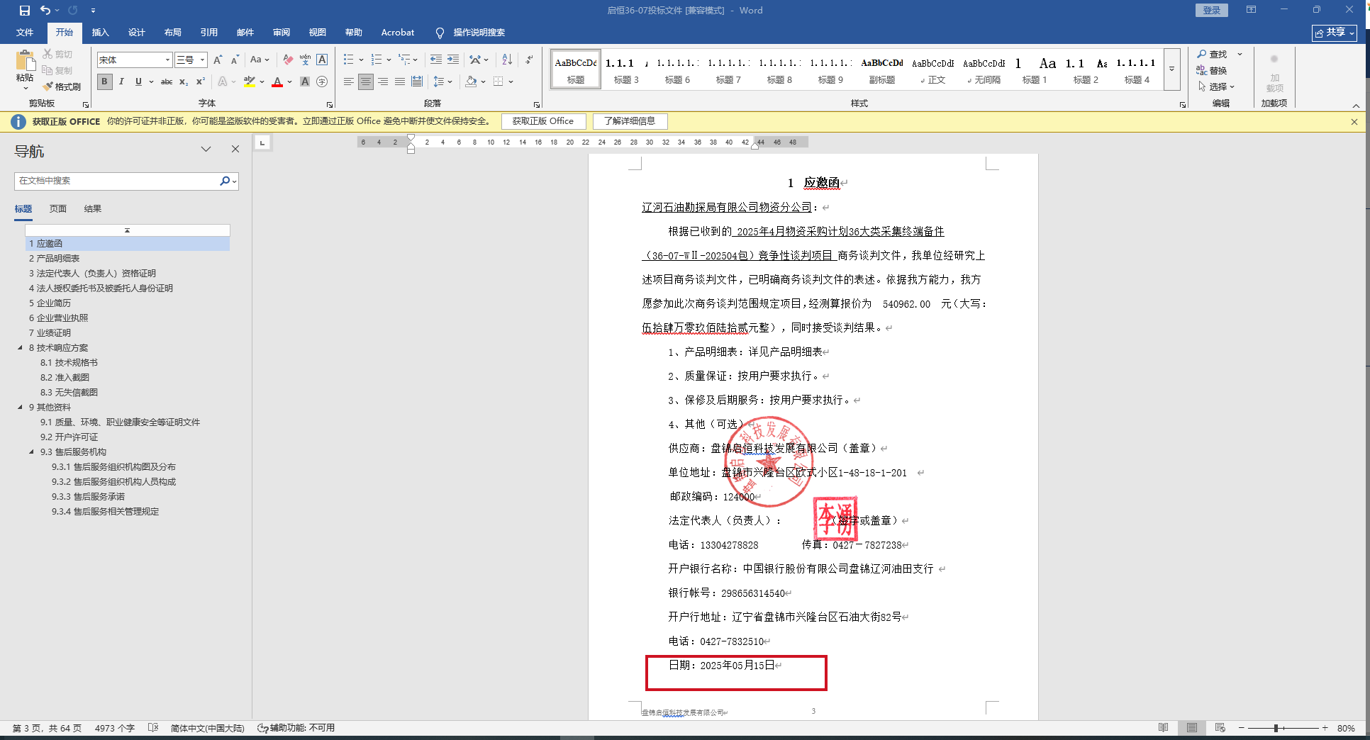Viewport: 1370px width, 740px height.
Task: Switch to Read Mode view in status bar
Action: [x=1164, y=728]
